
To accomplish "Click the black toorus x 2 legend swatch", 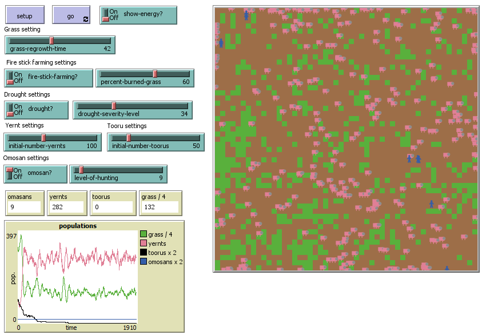I will pyautogui.click(x=144, y=252).
